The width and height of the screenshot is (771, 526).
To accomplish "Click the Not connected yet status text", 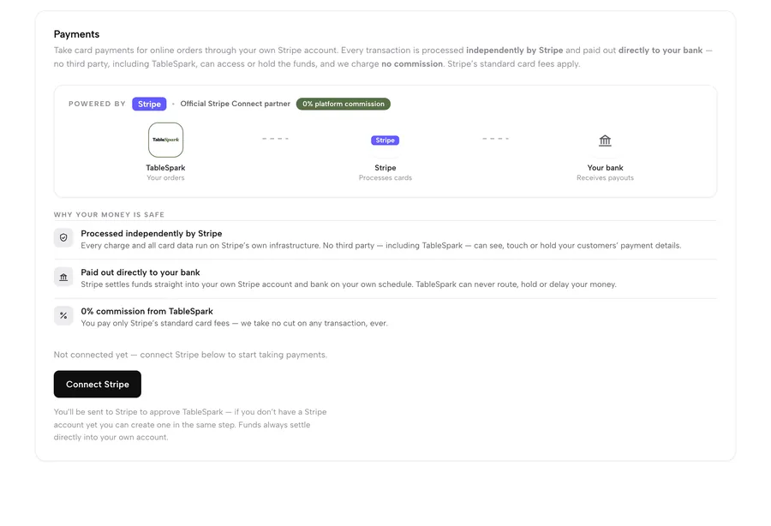I will (x=190, y=355).
